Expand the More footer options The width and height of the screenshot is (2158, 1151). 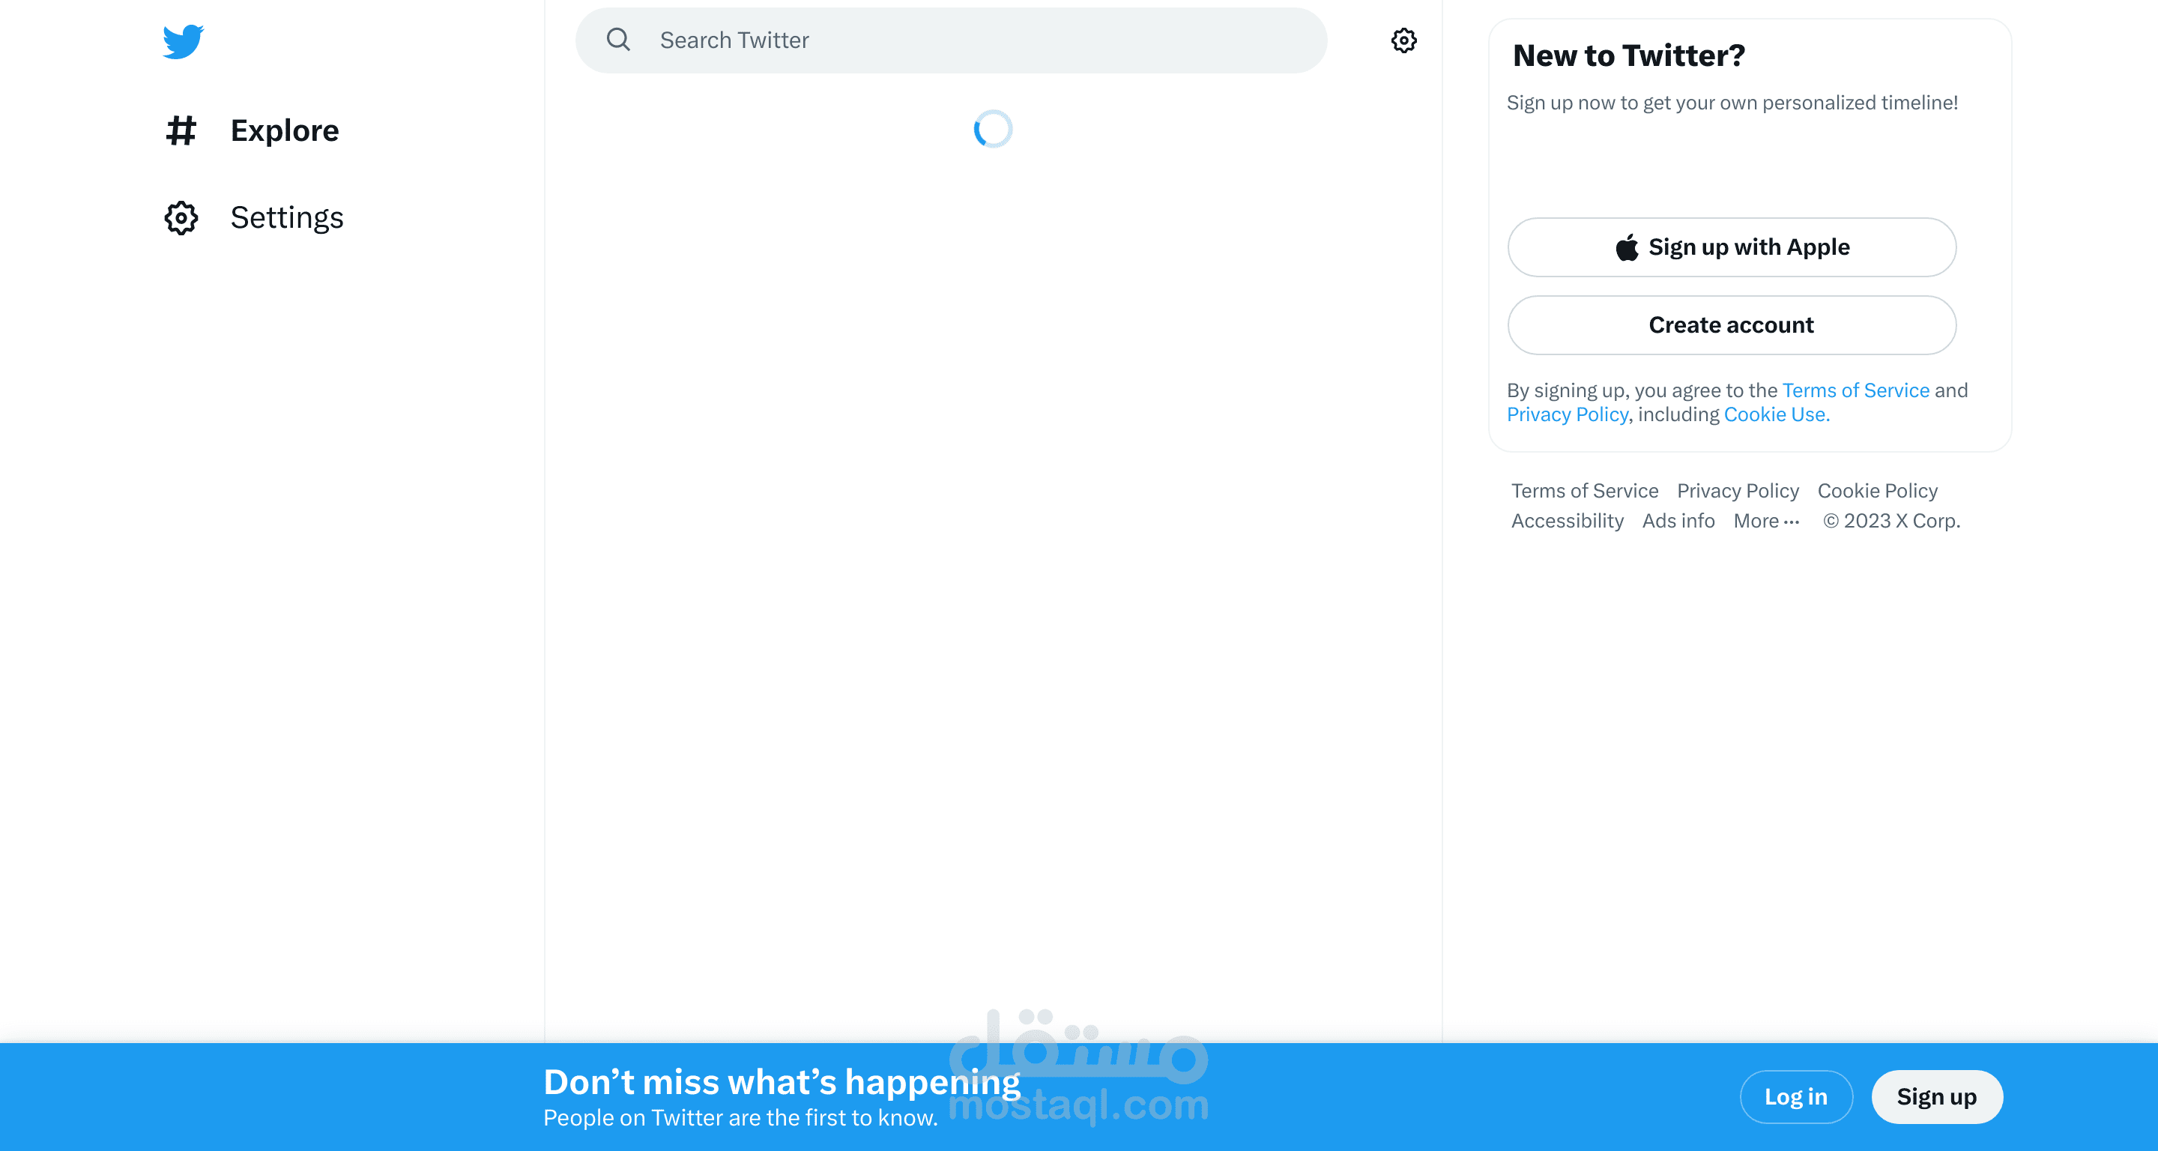click(x=1766, y=521)
